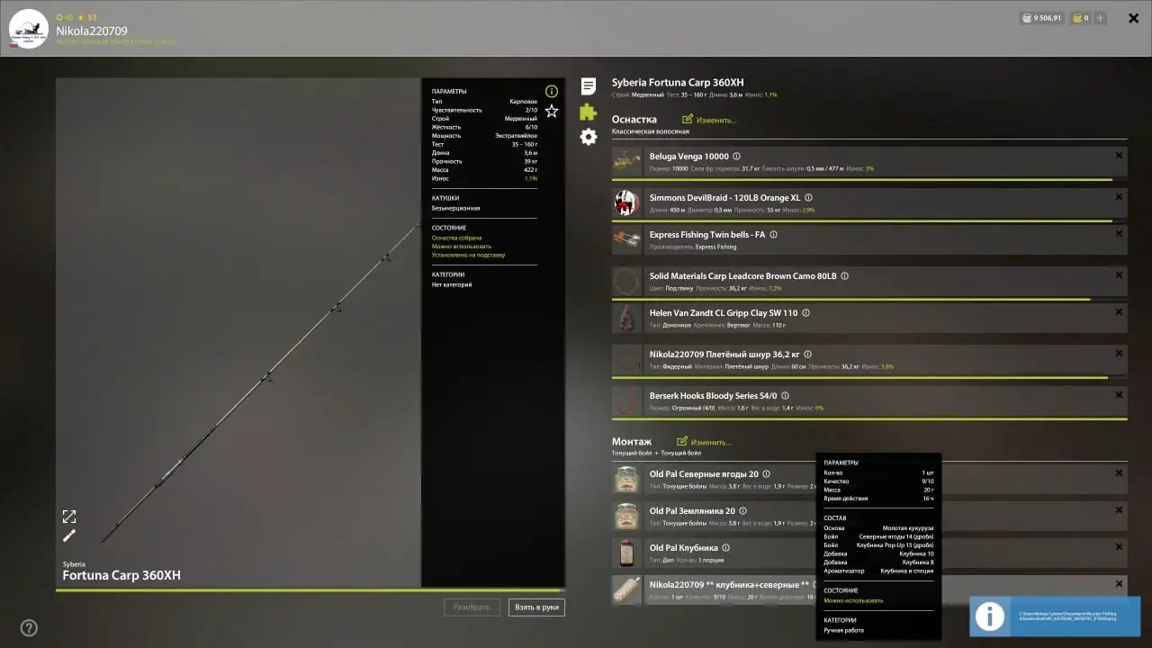Remove Nikola220709 клубника+северные PVA mix
The image size is (1152, 648).
click(1119, 584)
